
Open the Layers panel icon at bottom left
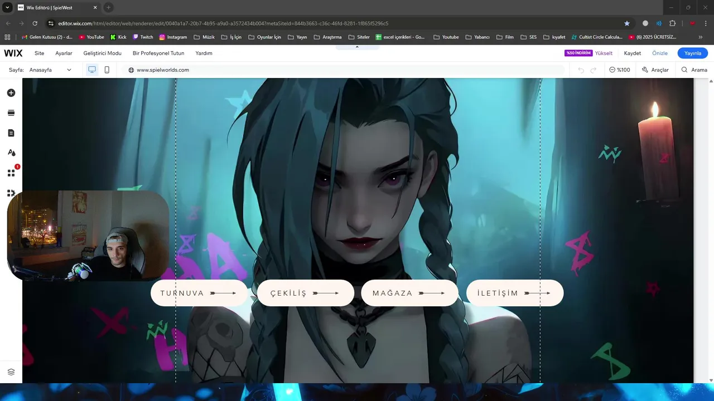click(11, 371)
